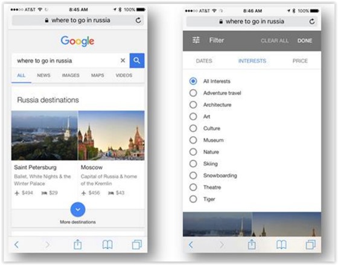
Task: Go forward in right phone Safari toolbar
Action: point(222,245)
